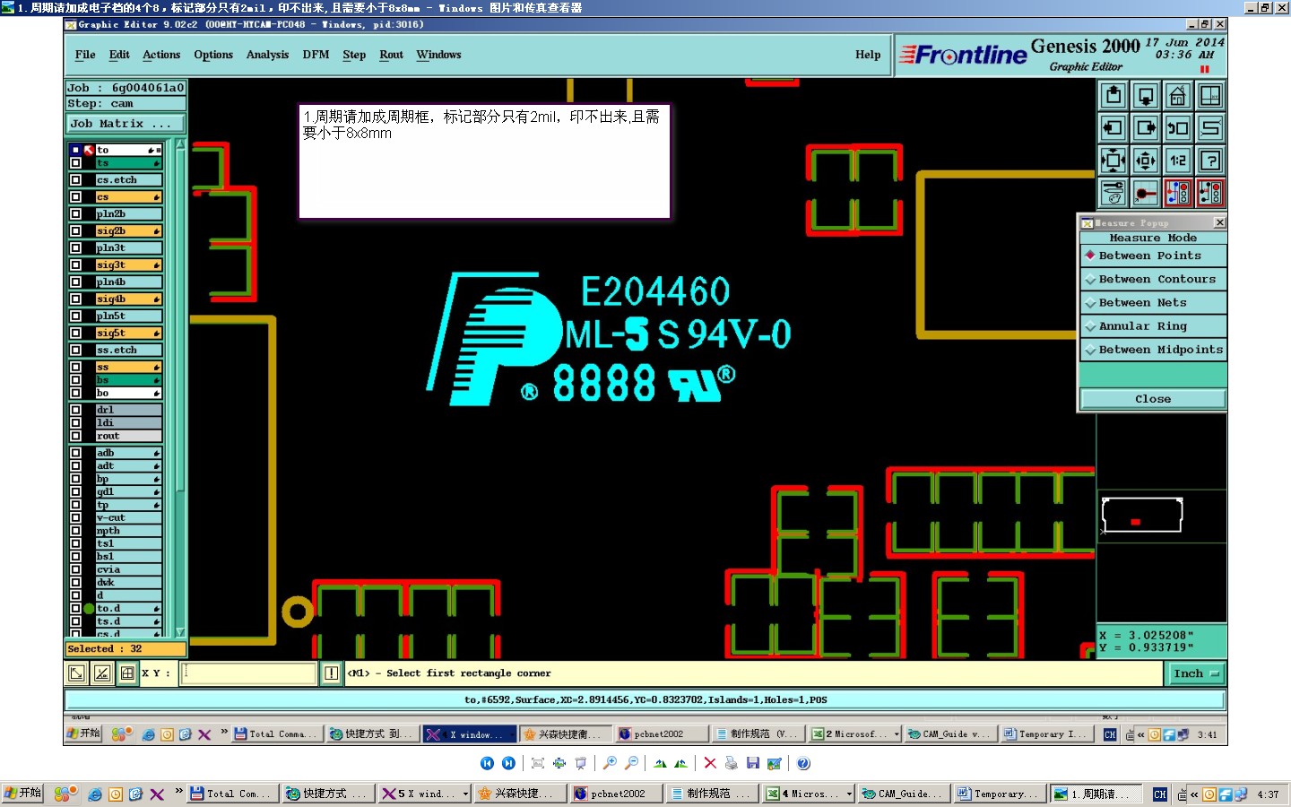Click the question mark query icon
The image size is (1291, 807).
(1209, 161)
